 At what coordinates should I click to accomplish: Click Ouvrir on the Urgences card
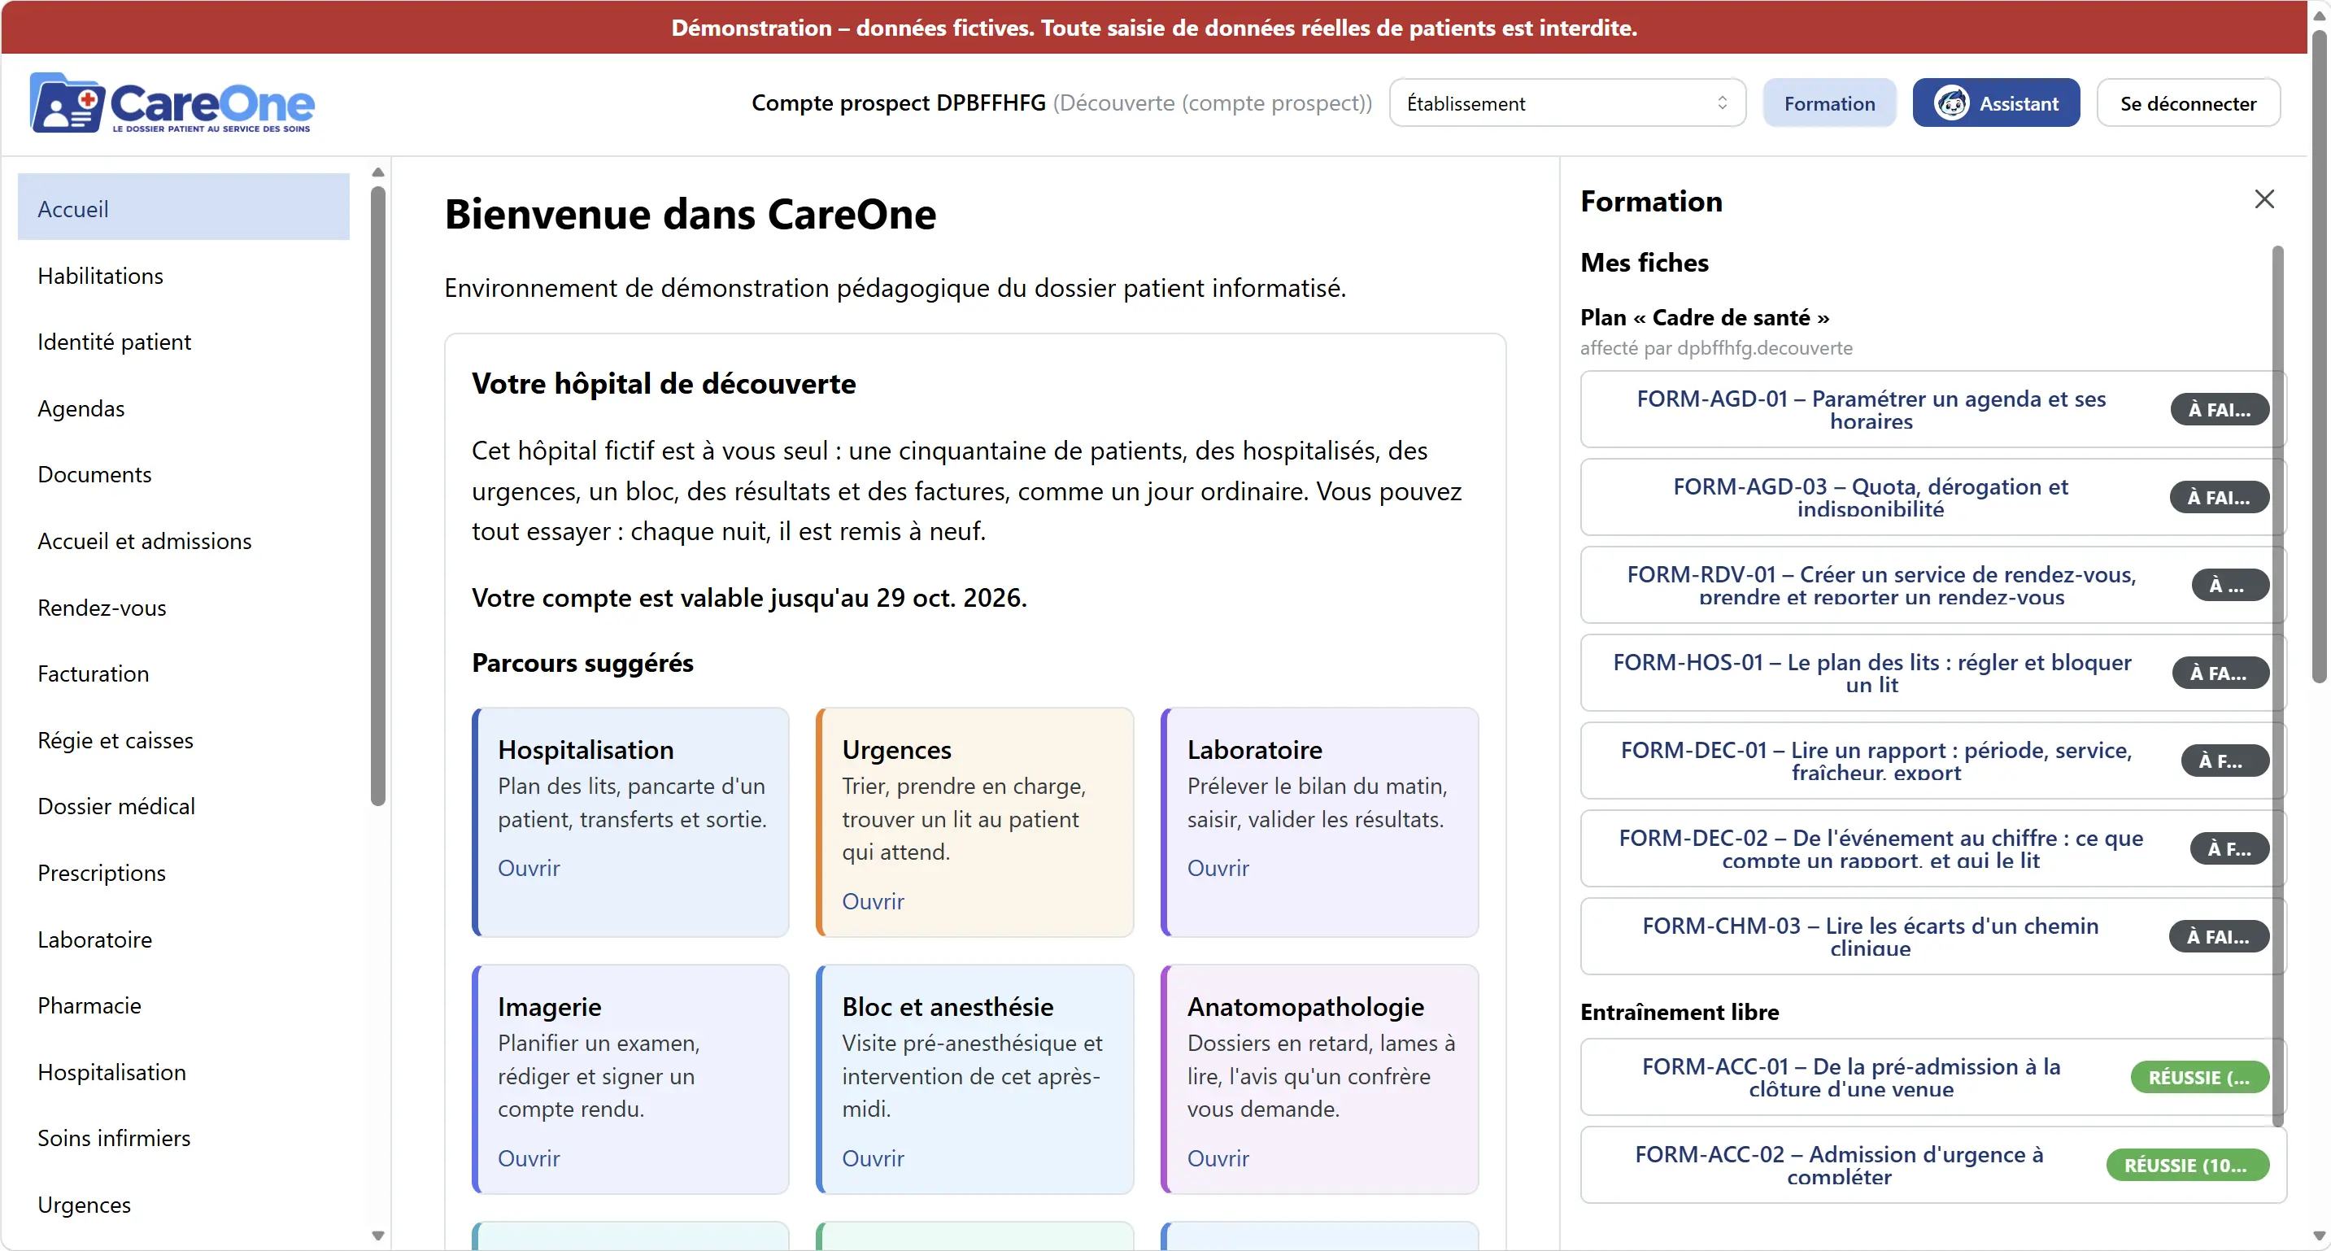point(873,900)
